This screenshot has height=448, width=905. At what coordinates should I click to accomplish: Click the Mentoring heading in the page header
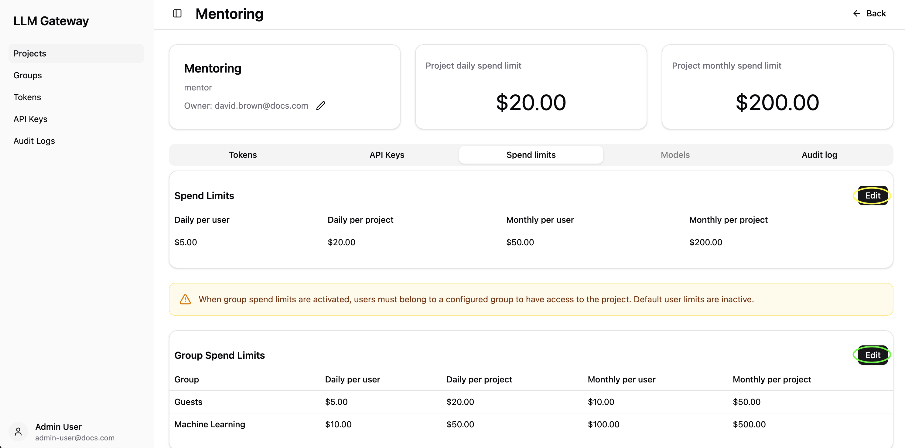click(x=229, y=14)
